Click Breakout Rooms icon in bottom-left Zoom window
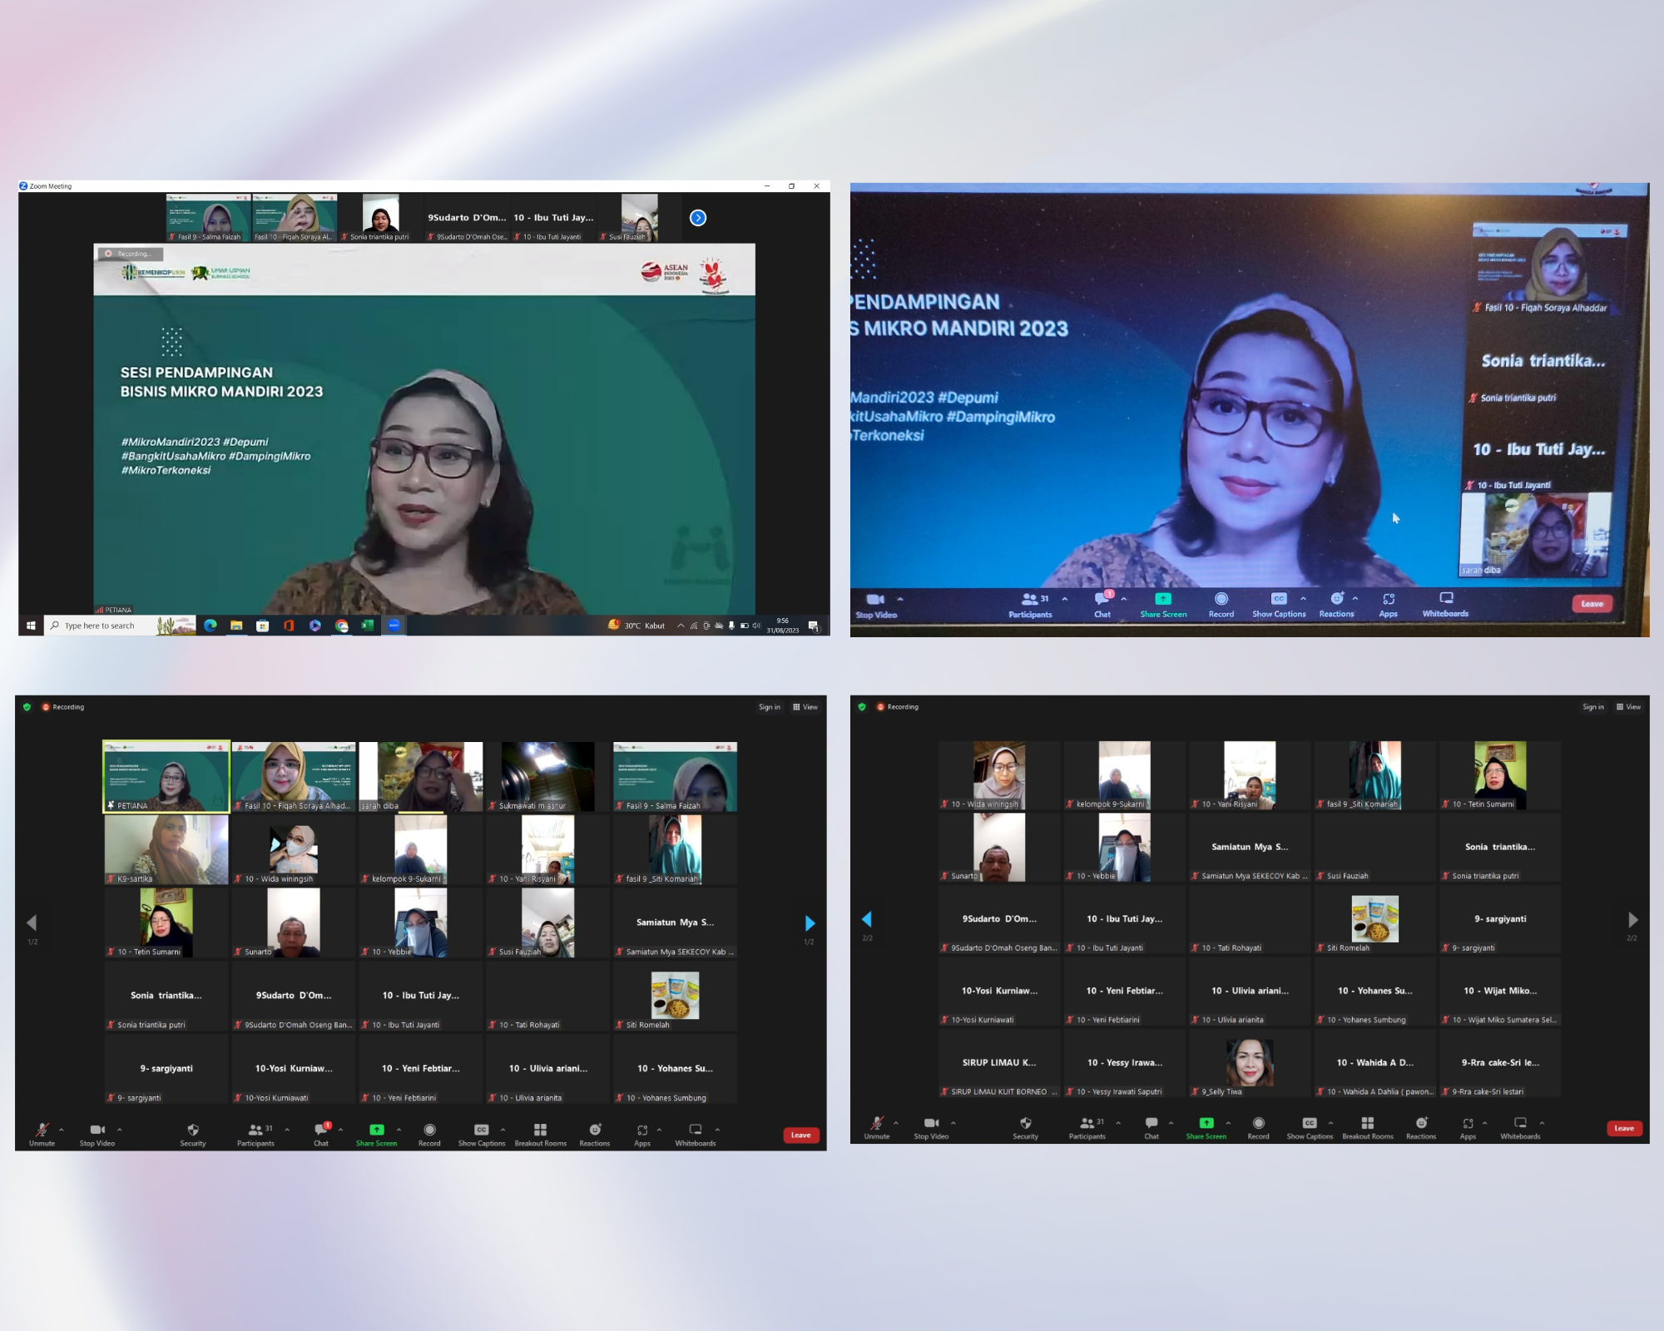 coord(540,1130)
